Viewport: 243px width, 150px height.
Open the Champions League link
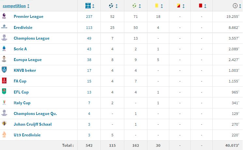pyautogui.click(x=31, y=38)
